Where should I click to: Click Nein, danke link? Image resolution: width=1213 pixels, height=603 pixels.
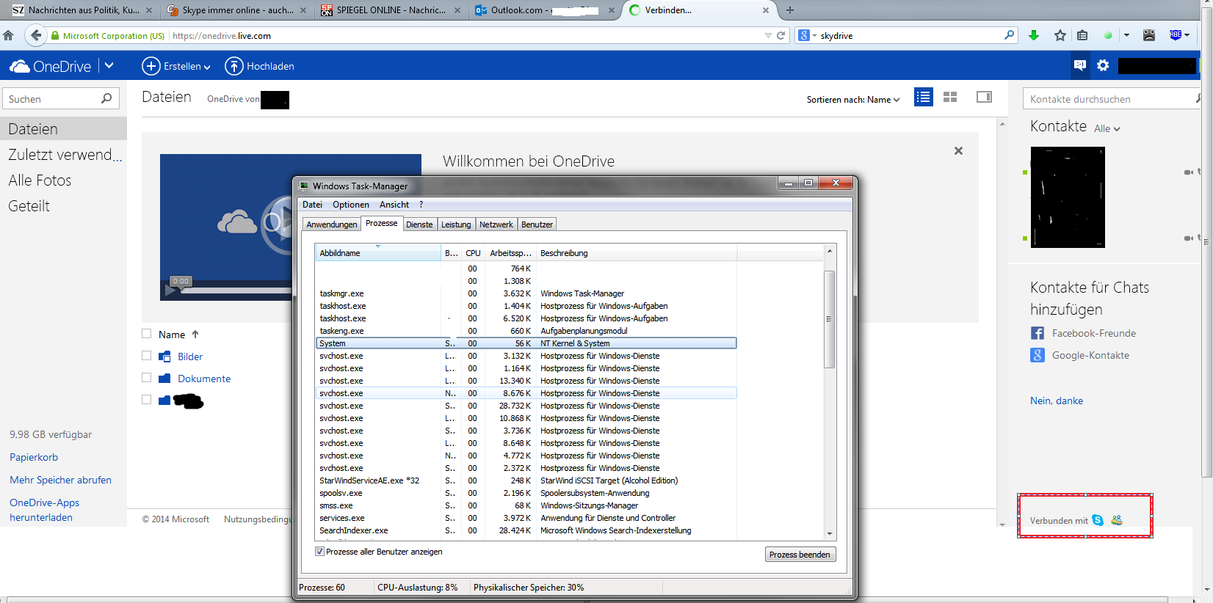[x=1057, y=401]
